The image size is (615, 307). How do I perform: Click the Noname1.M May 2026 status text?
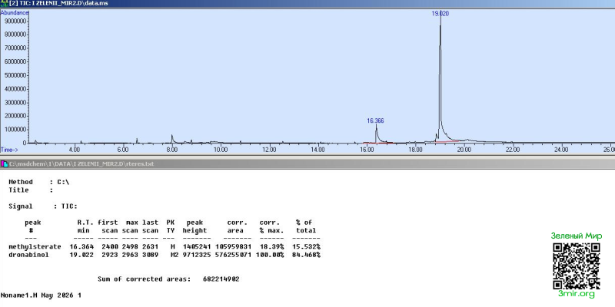coord(41,295)
